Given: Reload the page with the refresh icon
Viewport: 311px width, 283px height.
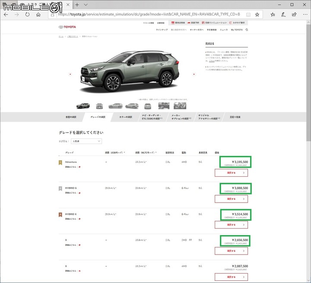Looking at the screenshot, I should (27, 15).
